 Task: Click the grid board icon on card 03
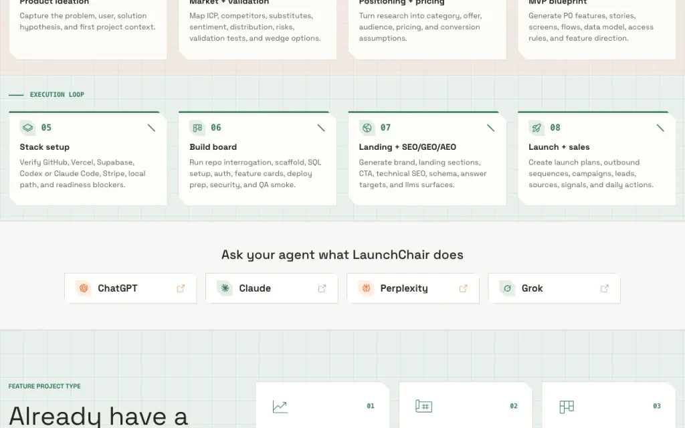pyautogui.click(x=567, y=407)
